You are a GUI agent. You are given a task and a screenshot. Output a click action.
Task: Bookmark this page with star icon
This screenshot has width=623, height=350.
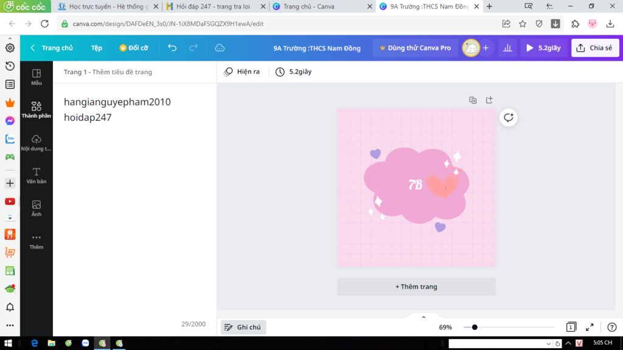pos(523,24)
